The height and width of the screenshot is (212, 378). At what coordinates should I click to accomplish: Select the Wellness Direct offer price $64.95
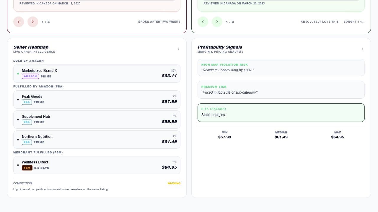coord(169,167)
